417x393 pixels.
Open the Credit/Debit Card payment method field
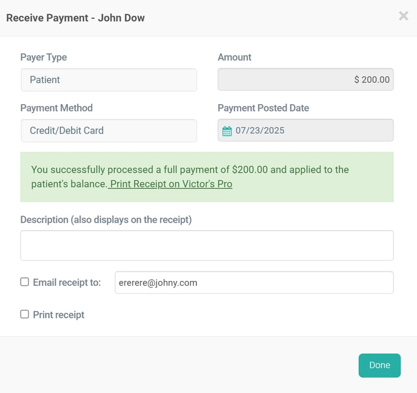pos(108,130)
